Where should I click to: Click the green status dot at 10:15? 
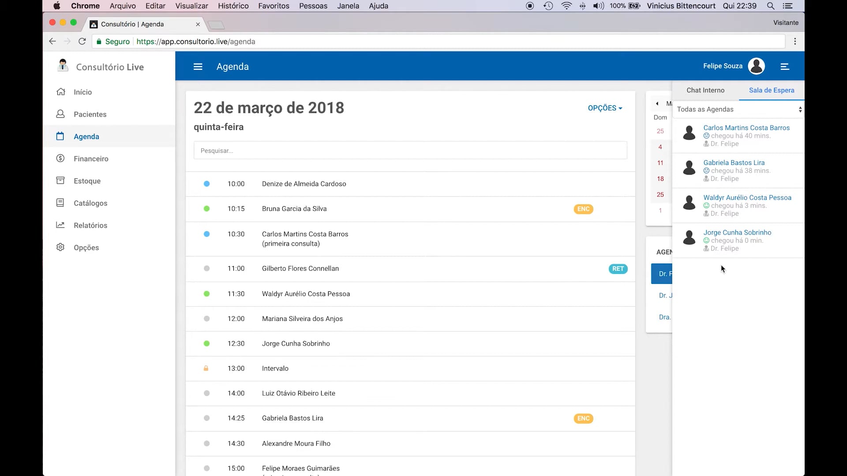(206, 209)
